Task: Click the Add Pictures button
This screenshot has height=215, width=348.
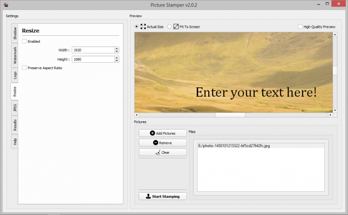Action: pos(163,133)
